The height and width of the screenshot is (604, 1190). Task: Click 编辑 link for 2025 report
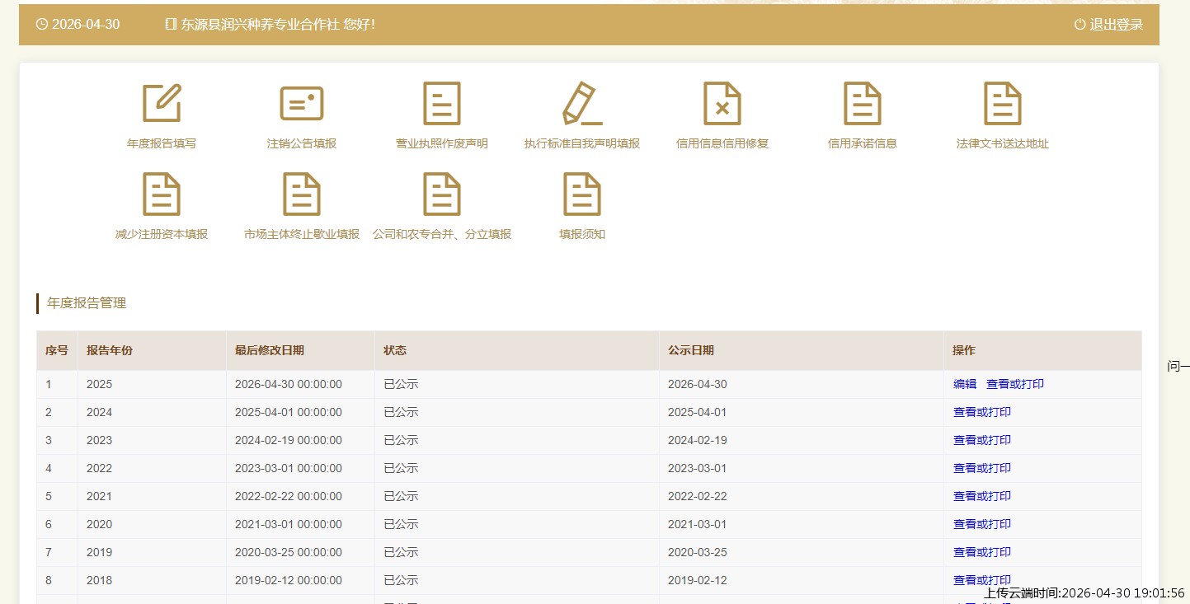[965, 384]
